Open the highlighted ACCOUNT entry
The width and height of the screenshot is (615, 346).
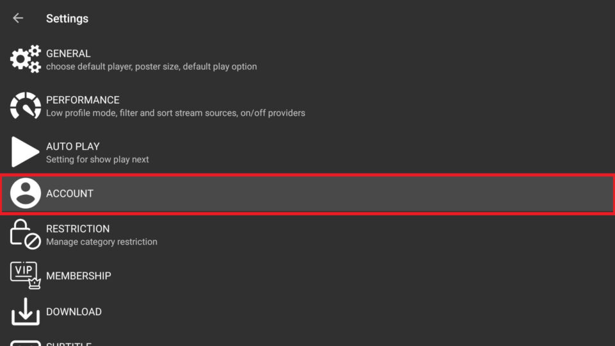click(307, 194)
